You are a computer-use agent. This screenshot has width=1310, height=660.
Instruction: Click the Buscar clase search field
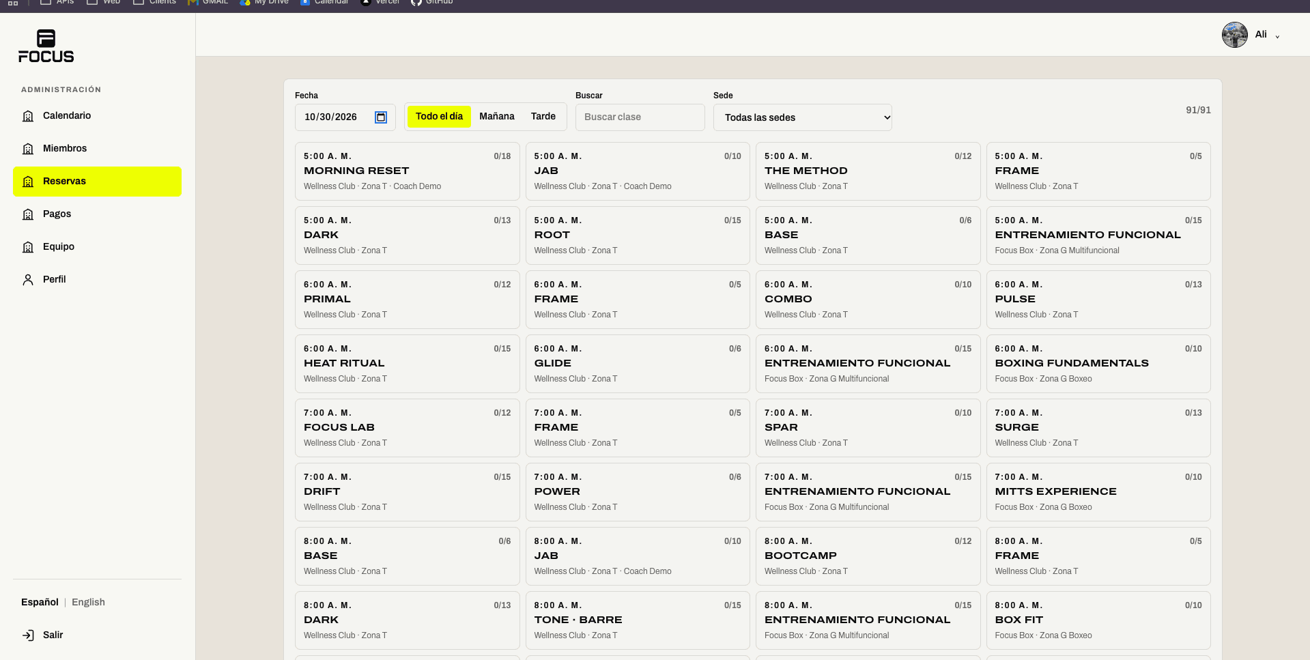(640, 117)
